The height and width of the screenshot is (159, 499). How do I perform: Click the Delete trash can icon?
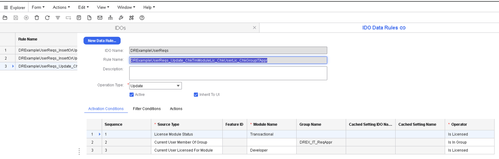pyautogui.click(x=37, y=18)
